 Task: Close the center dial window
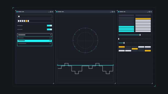[114, 12]
